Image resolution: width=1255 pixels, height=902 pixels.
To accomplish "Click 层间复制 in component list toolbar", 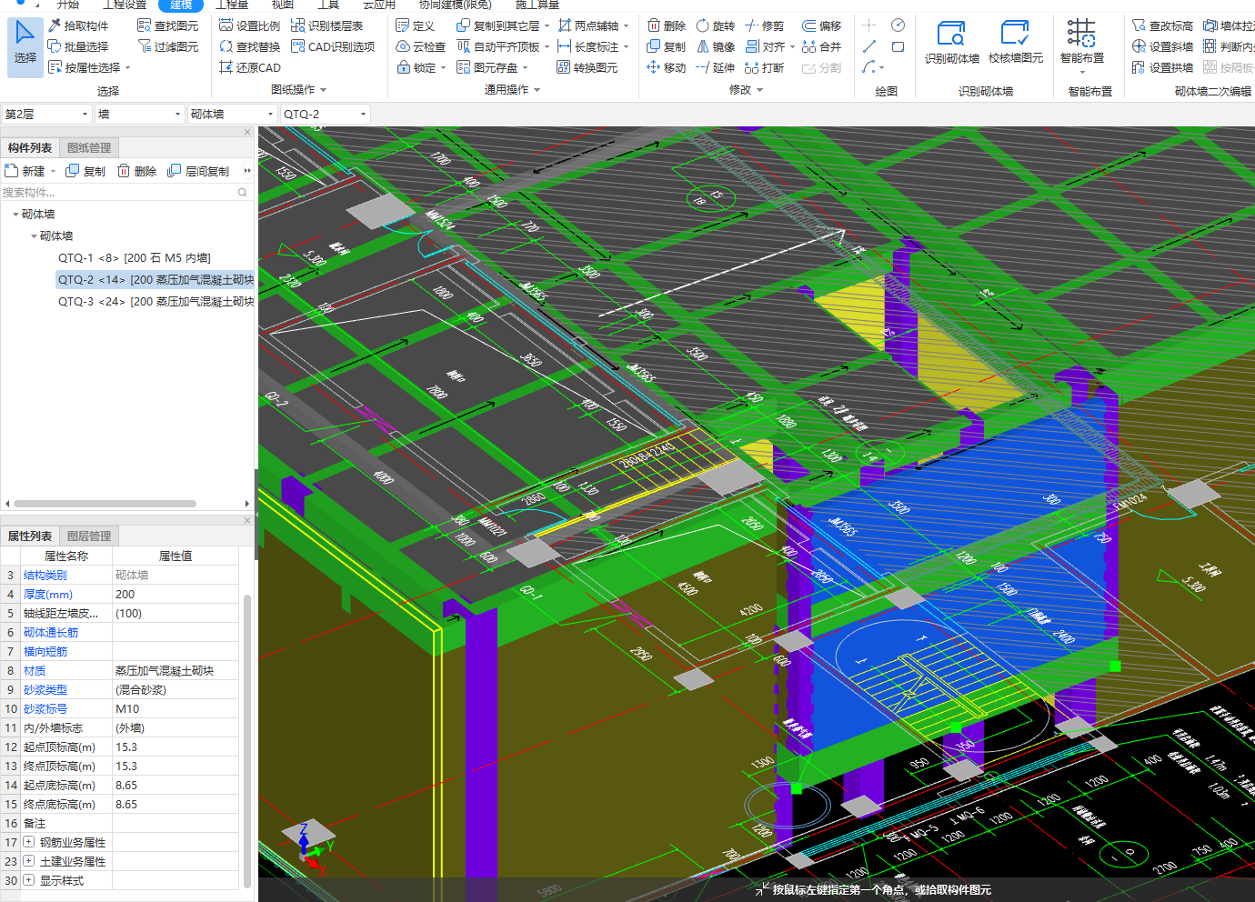I will [198, 171].
